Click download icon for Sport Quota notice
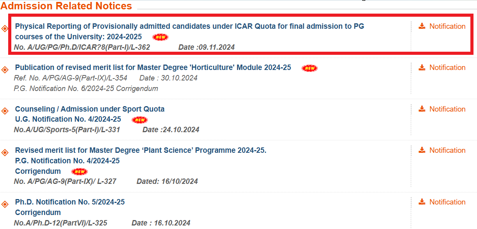Viewport: 477px width, 229px height. pos(422,109)
